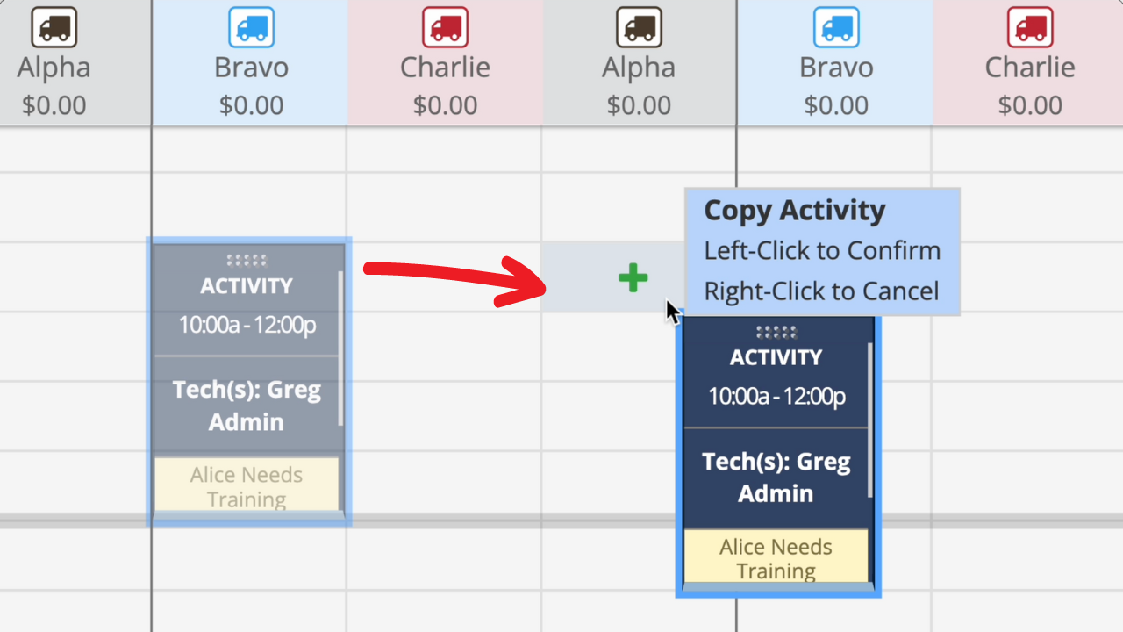The height and width of the screenshot is (632, 1123).
Task: Click the Copy Activity tooltip title
Action: click(x=795, y=211)
